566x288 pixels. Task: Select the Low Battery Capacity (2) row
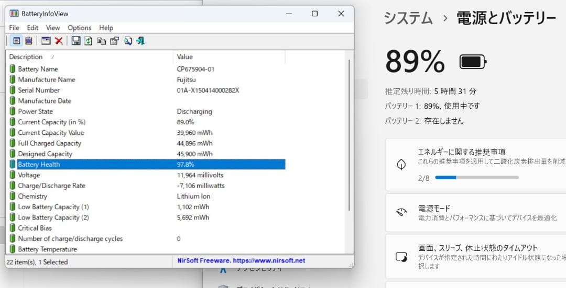click(146, 218)
